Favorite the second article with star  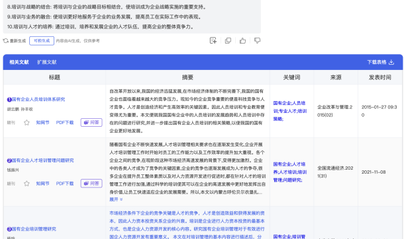pos(26,184)
